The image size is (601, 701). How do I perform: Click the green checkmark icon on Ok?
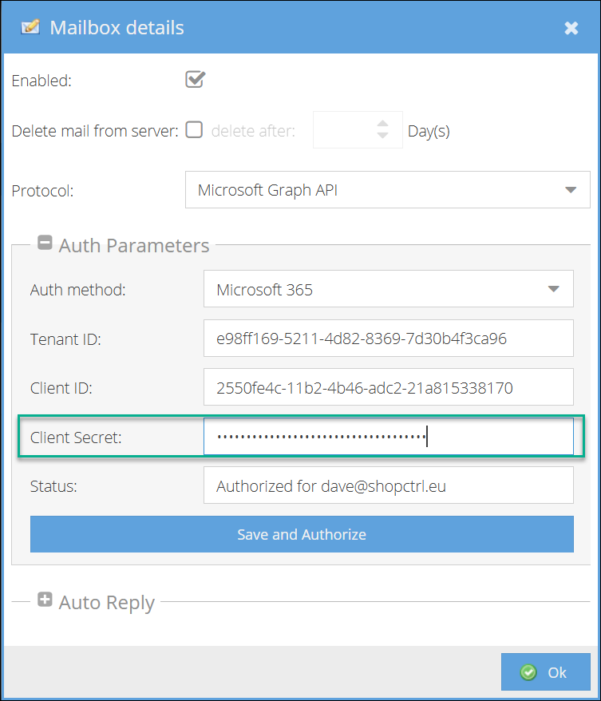tap(528, 672)
